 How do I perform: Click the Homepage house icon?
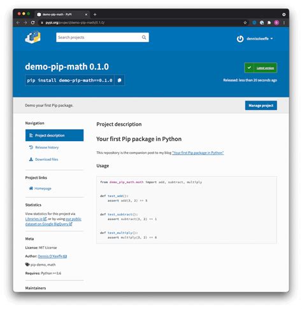point(31,188)
